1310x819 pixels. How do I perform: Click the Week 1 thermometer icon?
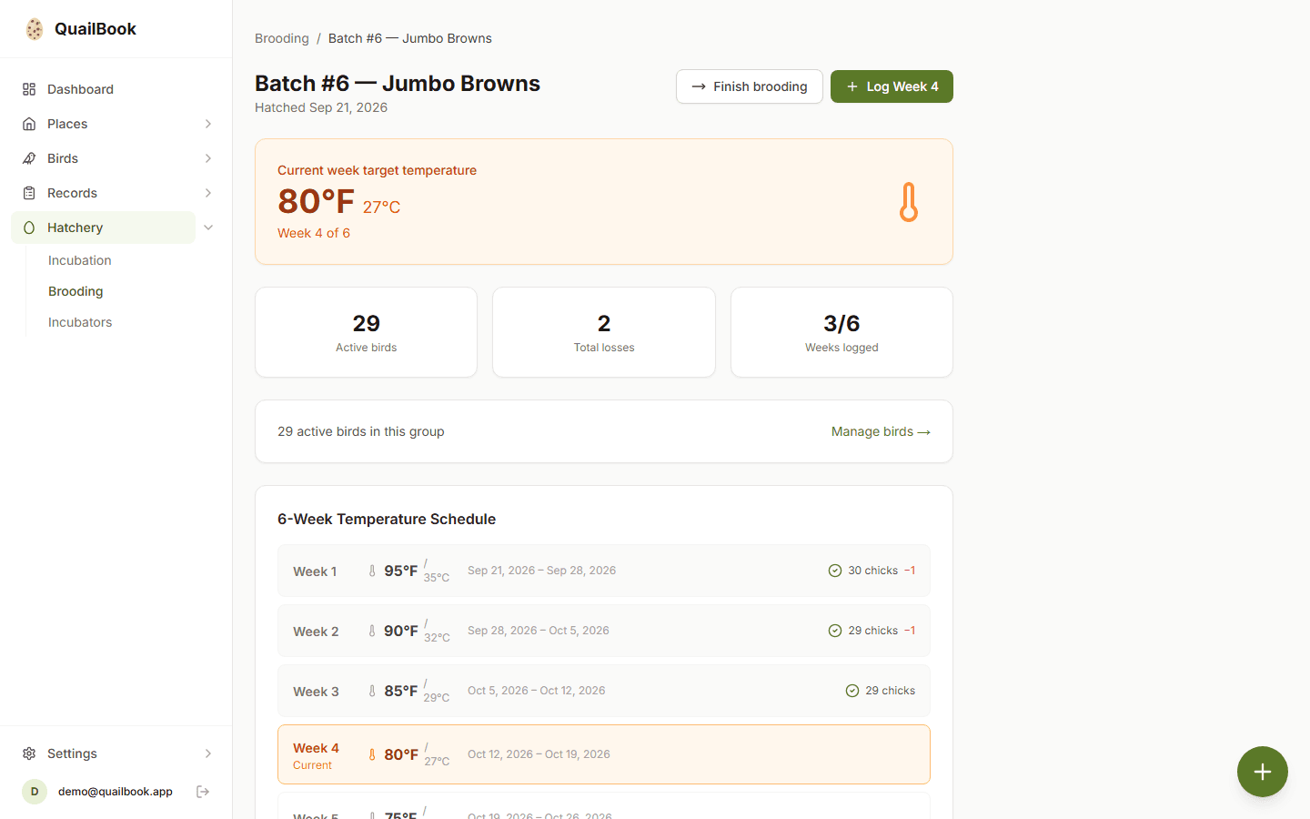(x=372, y=571)
